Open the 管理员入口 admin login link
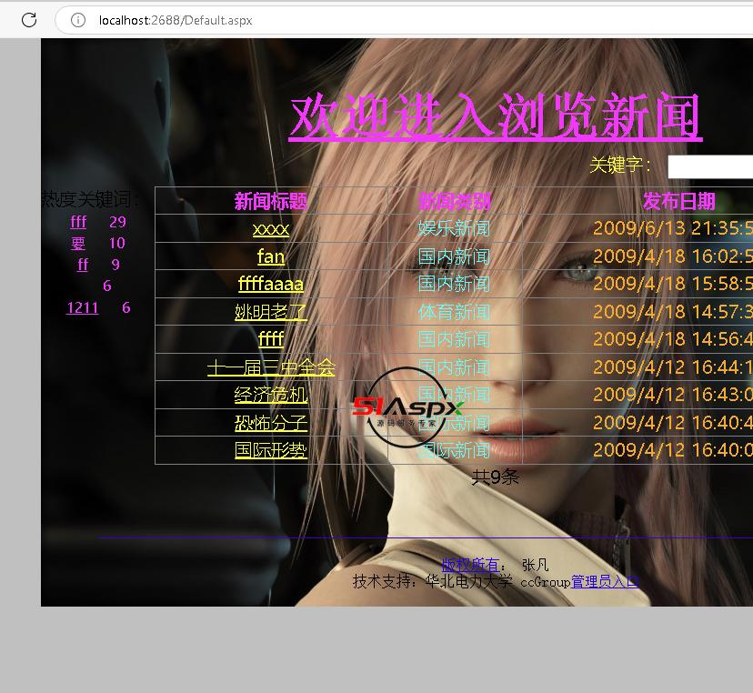The image size is (753, 693). [605, 581]
